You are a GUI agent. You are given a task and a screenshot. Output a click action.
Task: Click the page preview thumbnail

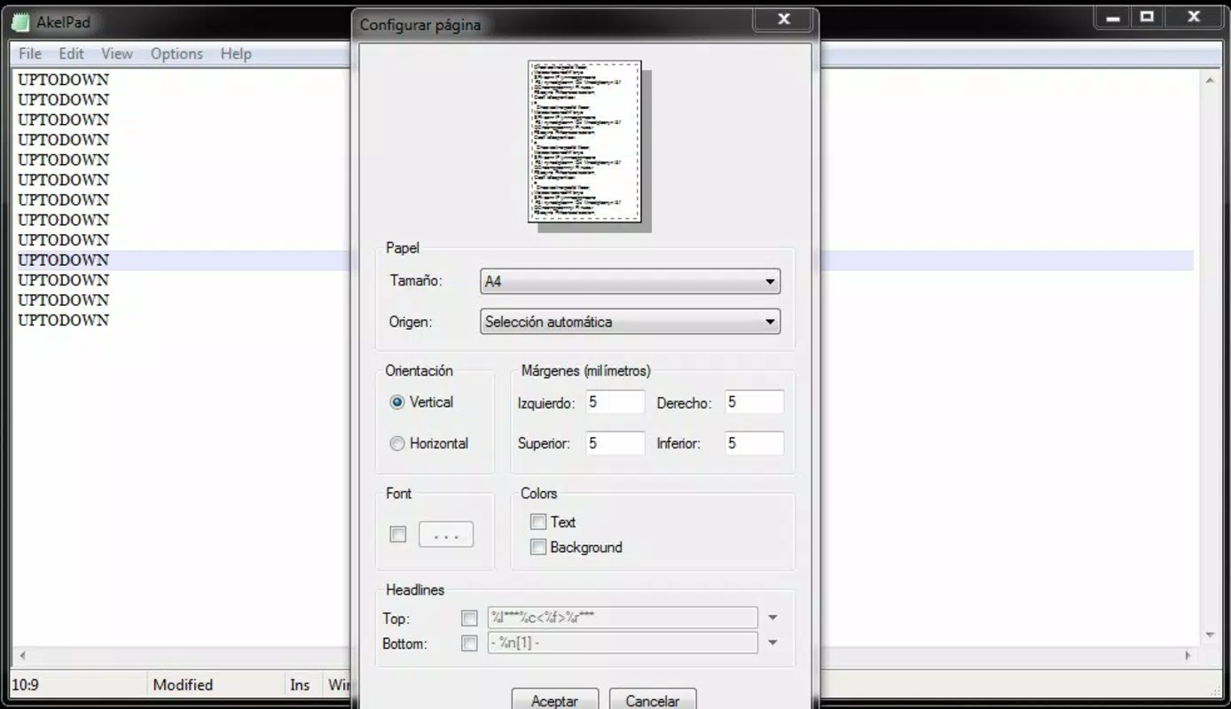click(585, 142)
